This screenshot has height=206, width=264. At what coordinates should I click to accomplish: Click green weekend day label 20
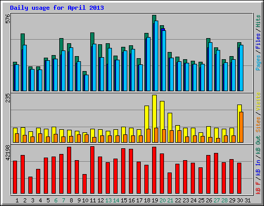(x=162, y=200)
